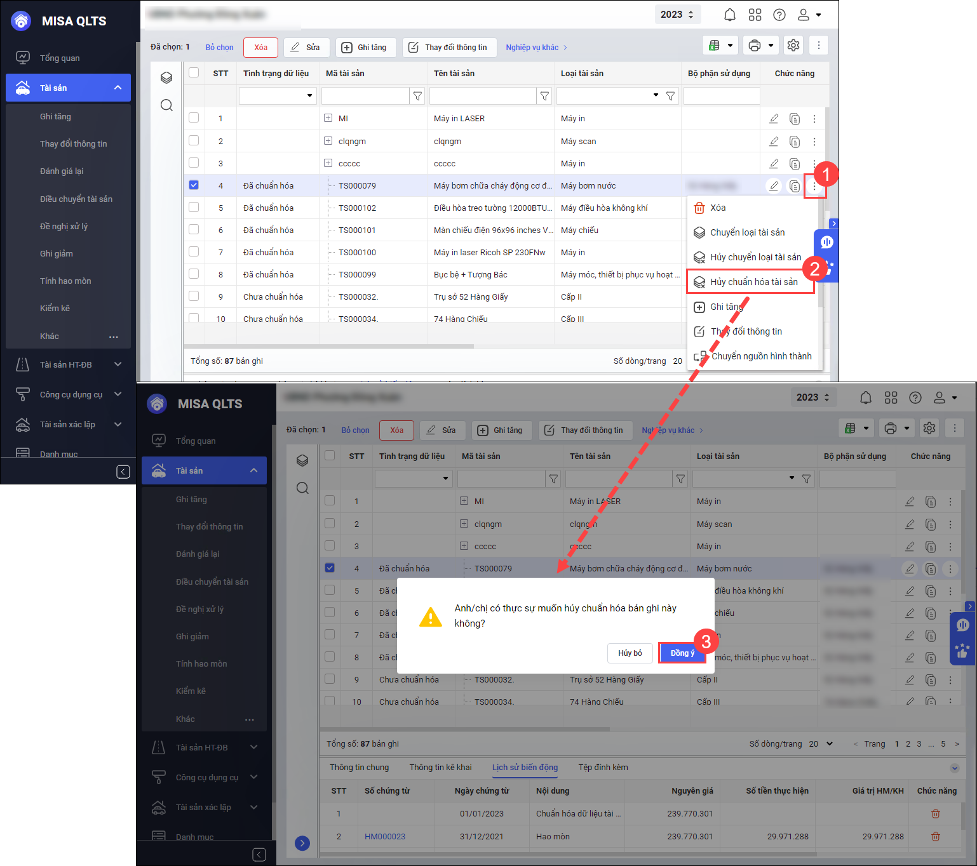Collapse the sidebar in the upper window

coord(123,472)
